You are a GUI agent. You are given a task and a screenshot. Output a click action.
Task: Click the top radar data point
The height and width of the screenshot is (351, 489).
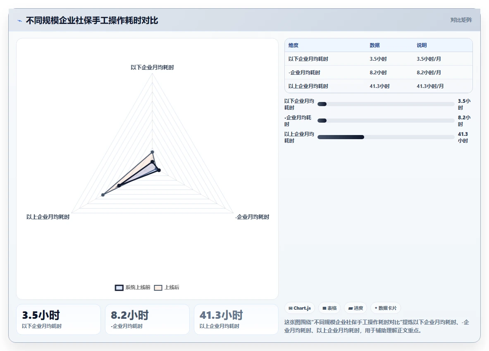(x=152, y=152)
